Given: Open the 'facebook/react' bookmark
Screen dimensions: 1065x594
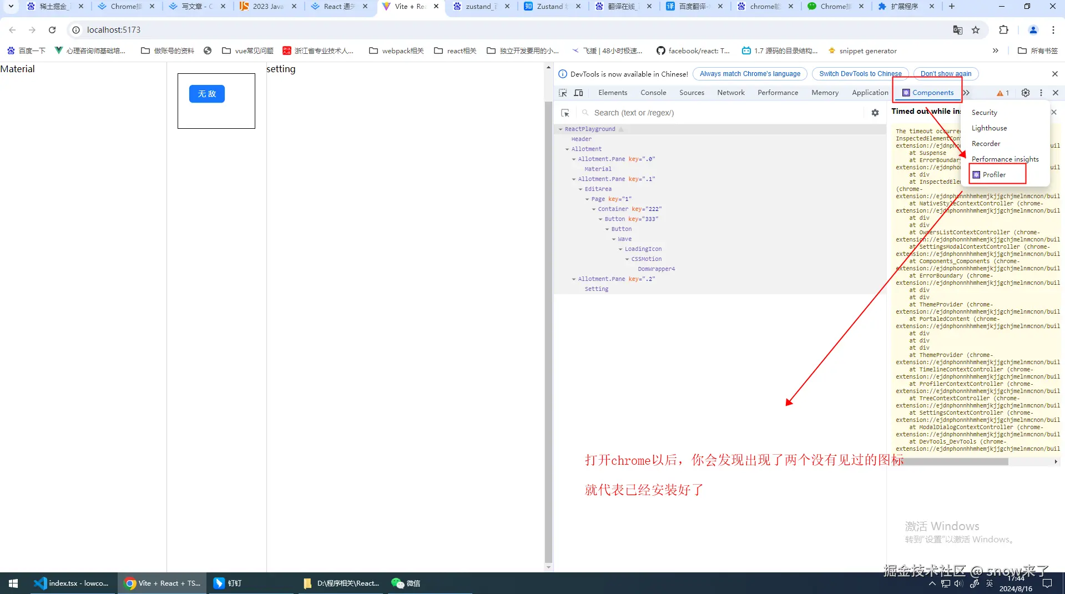Looking at the screenshot, I should pos(693,51).
